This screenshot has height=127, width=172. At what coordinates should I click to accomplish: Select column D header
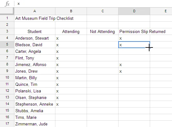(134, 11)
